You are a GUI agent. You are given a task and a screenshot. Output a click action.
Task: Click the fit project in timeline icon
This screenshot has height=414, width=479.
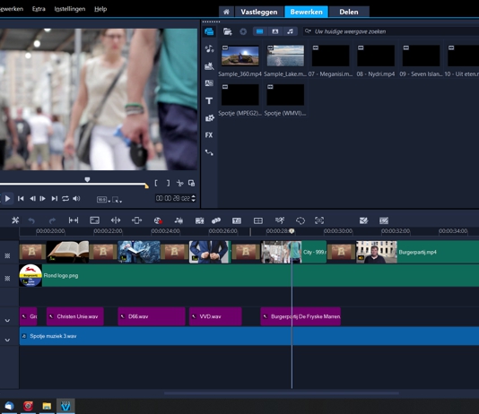tap(74, 220)
